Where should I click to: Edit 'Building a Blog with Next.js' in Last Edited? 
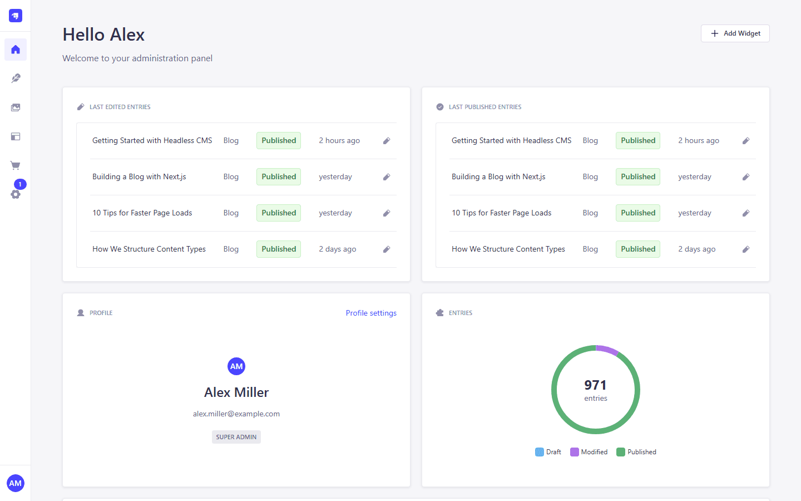pos(387,177)
